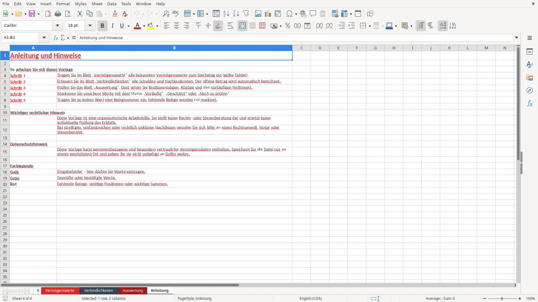Toggle Bold formatting

click(x=103, y=26)
